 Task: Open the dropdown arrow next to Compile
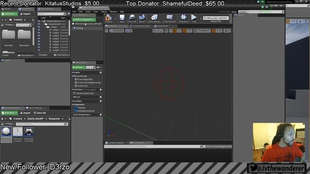pyautogui.click(x=115, y=18)
